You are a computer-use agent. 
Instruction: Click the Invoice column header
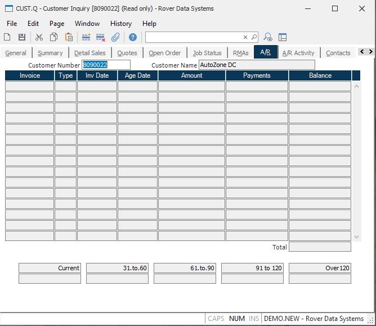30,75
